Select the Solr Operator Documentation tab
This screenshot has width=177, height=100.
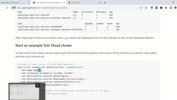coord(49,2)
